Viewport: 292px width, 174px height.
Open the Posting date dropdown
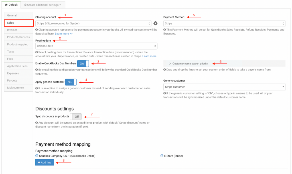point(96,46)
